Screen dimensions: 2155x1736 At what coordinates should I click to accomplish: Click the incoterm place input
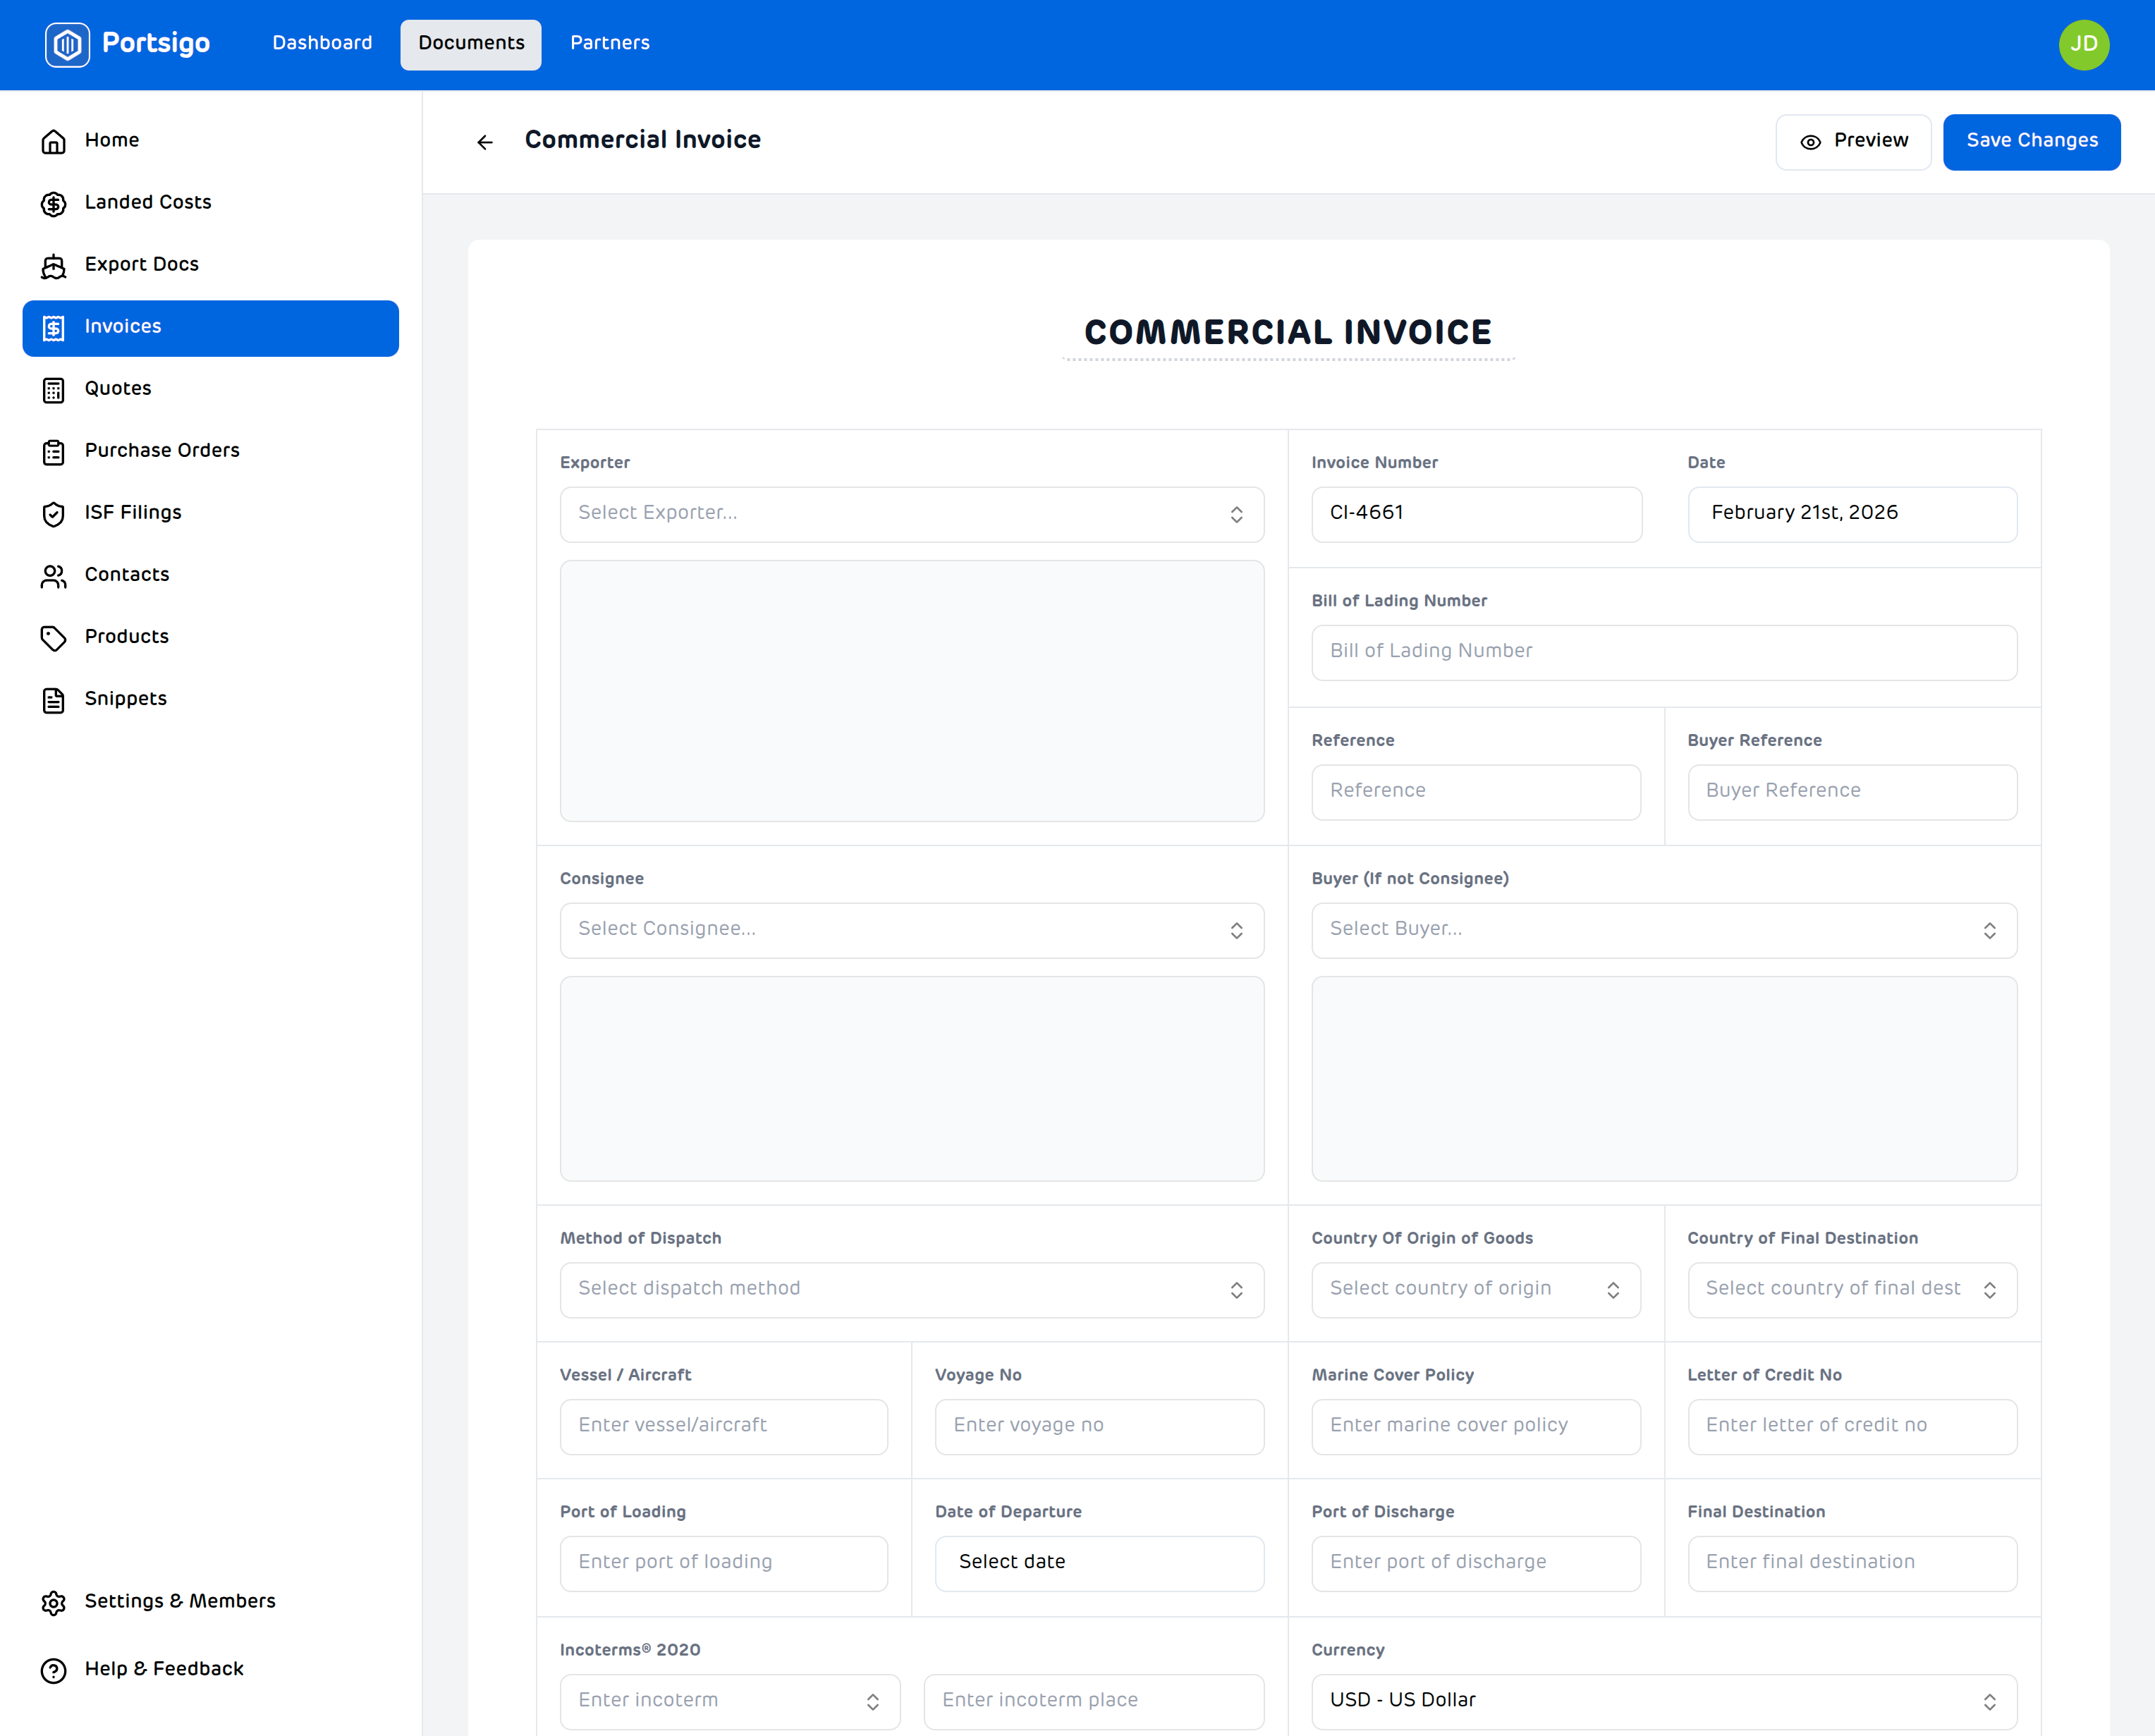[1093, 1701]
